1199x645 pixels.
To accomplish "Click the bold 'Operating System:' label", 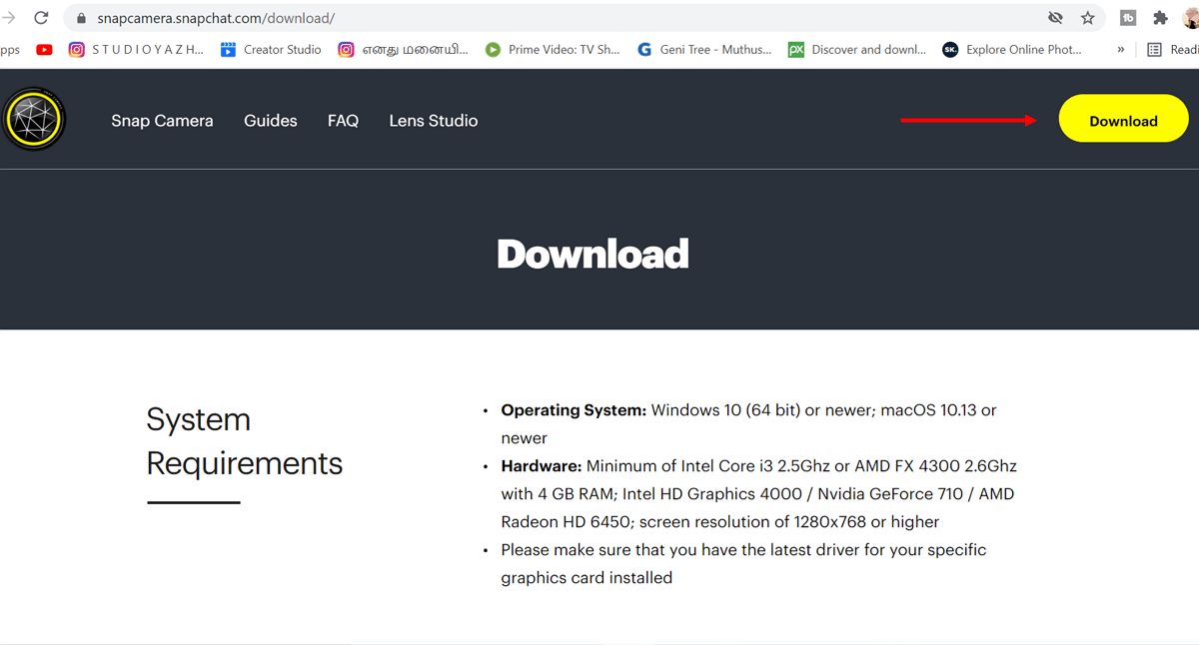I will pyautogui.click(x=575, y=410).
